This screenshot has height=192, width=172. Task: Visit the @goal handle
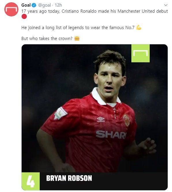pyautogui.click(x=44, y=5)
